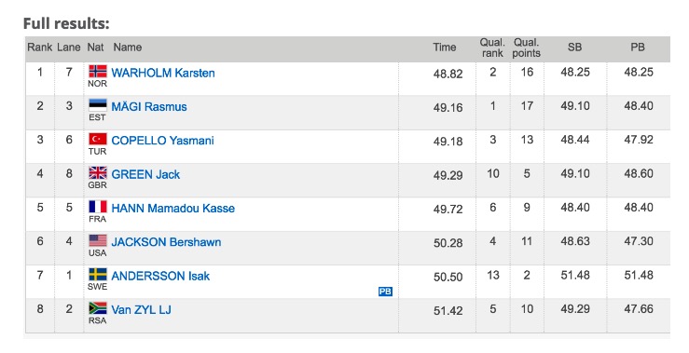Click the Time column header
The image size is (689, 353).
[444, 48]
